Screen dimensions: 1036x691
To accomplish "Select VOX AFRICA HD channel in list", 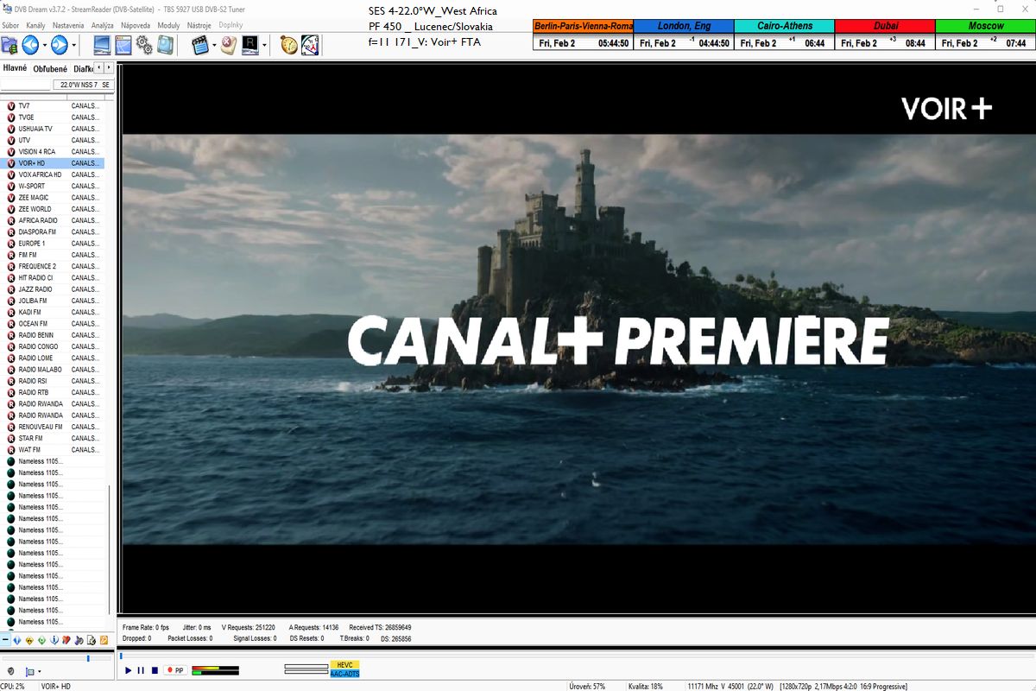I will point(40,174).
